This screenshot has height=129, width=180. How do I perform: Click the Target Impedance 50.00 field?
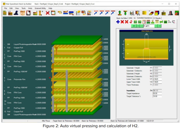tap(157, 93)
